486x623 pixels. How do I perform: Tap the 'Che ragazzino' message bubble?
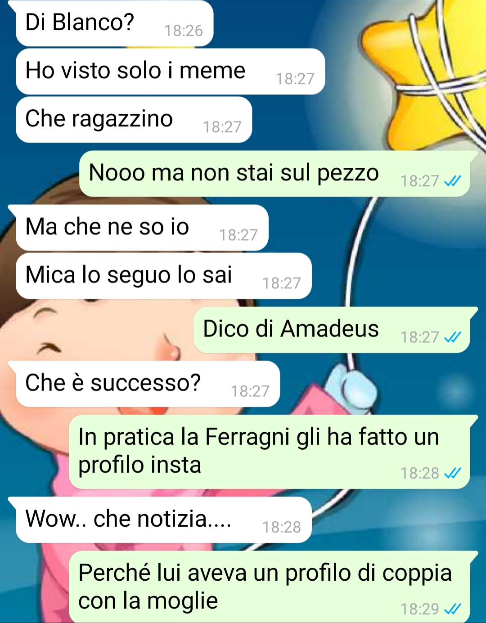[134, 120]
